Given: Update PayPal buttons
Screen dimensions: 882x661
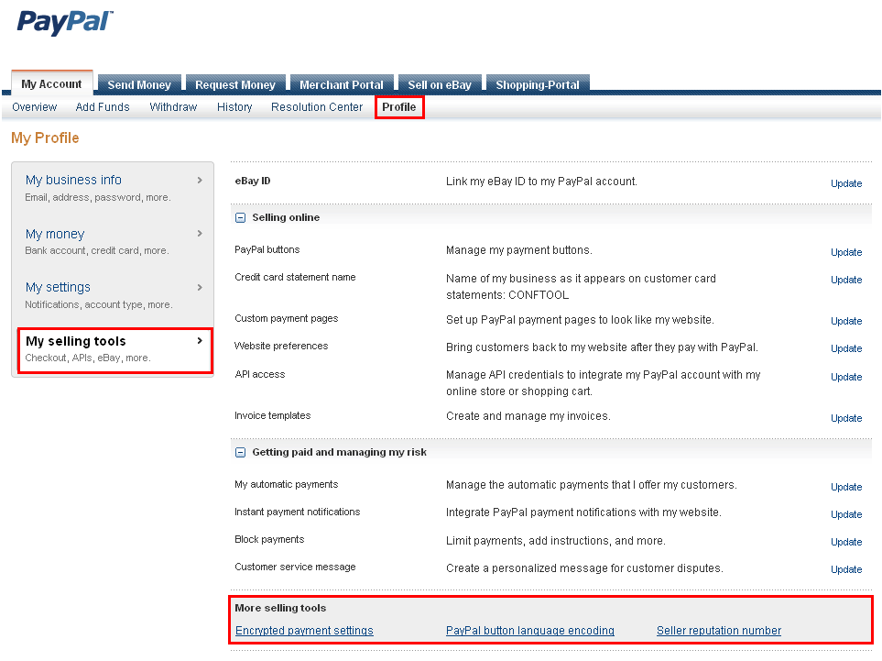Looking at the screenshot, I should tap(846, 252).
